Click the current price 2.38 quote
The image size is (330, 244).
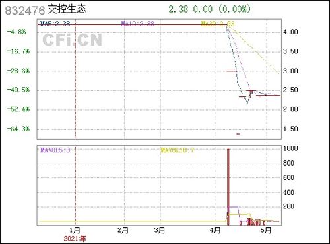(178, 9)
